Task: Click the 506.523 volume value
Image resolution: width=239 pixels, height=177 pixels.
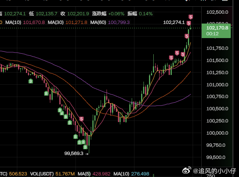Action: click(18, 174)
